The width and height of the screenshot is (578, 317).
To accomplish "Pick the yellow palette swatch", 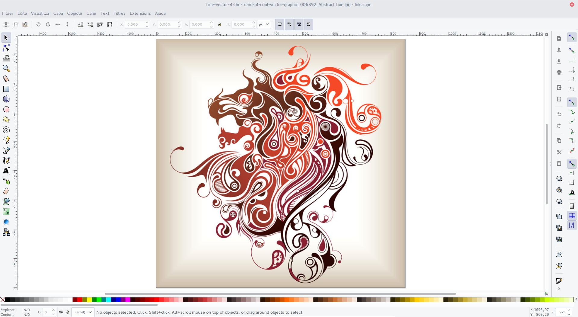I will [x=89, y=300].
